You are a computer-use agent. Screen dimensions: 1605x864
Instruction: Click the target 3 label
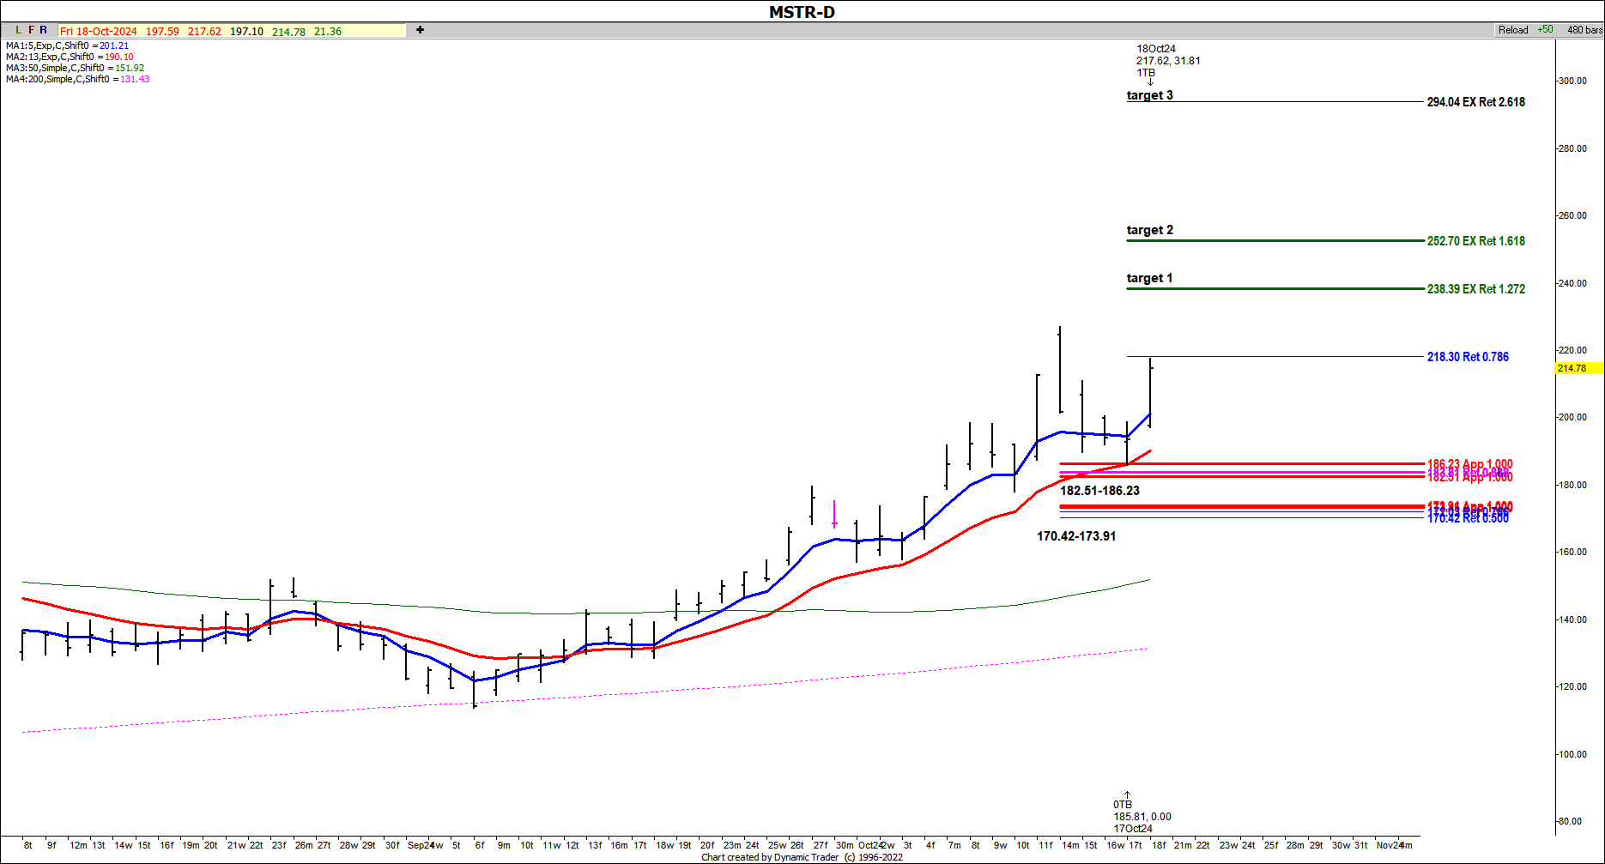pyautogui.click(x=1149, y=95)
